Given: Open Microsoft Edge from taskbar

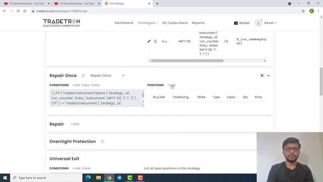Looking at the screenshot, I should [88, 177].
